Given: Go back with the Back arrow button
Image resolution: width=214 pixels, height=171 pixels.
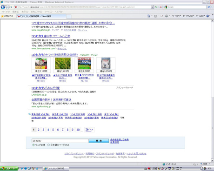Looking at the screenshot, I should (x=3, y=7).
